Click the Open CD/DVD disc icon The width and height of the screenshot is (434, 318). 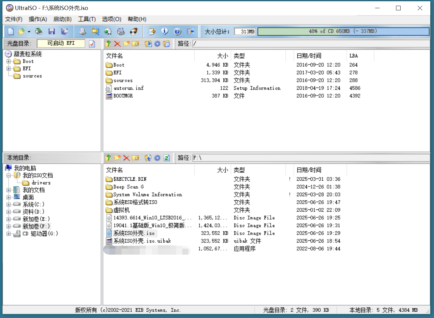coord(39,32)
